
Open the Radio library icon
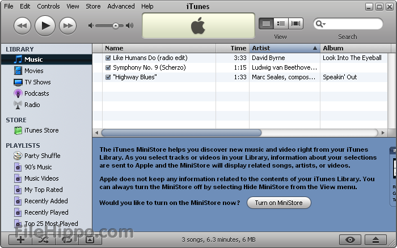[x=18, y=105]
